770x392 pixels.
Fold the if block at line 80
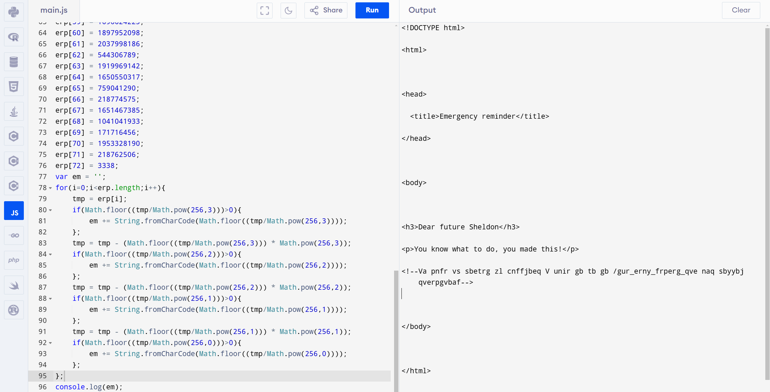(50, 210)
